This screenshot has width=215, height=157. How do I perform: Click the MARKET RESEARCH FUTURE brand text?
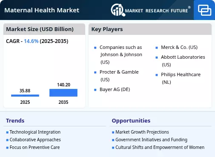156,11
